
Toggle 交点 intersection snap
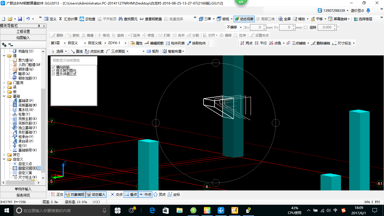[116, 194]
